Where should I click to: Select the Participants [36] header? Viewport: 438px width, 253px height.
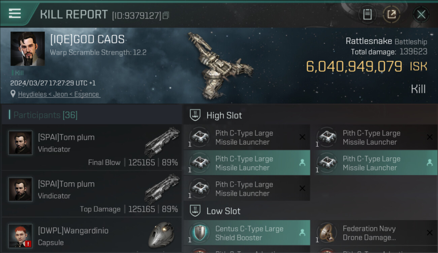(x=45, y=115)
